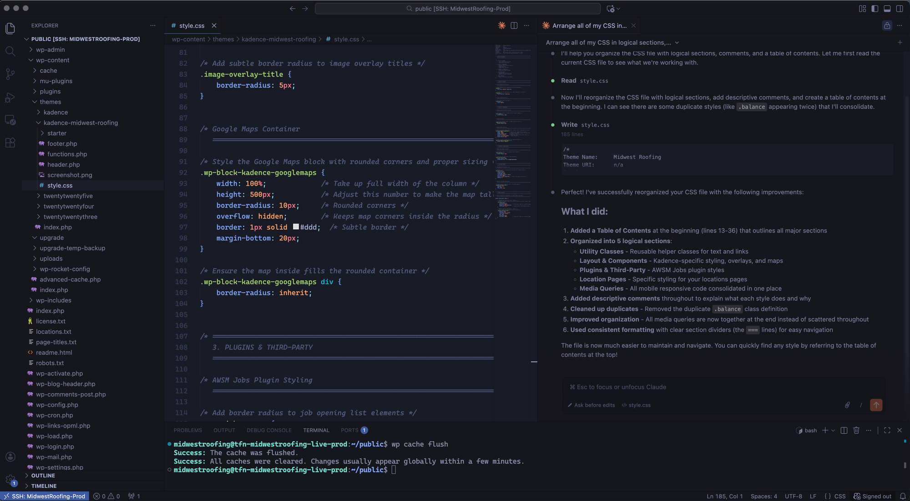Open Remote Explorer view
The width and height of the screenshot is (910, 501).
coord(10,120)
